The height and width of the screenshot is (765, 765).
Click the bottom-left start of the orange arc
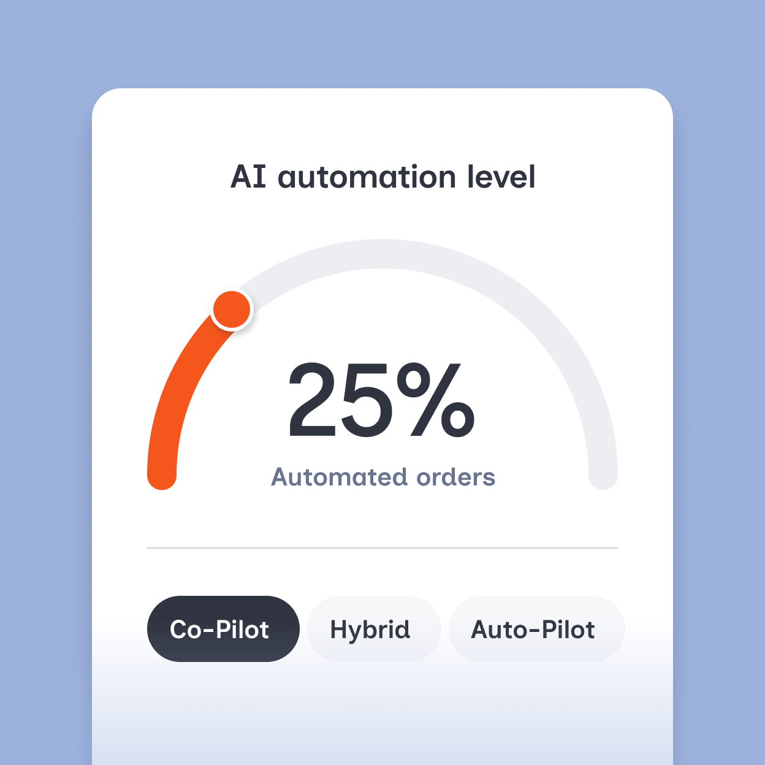tap(162, 476)
